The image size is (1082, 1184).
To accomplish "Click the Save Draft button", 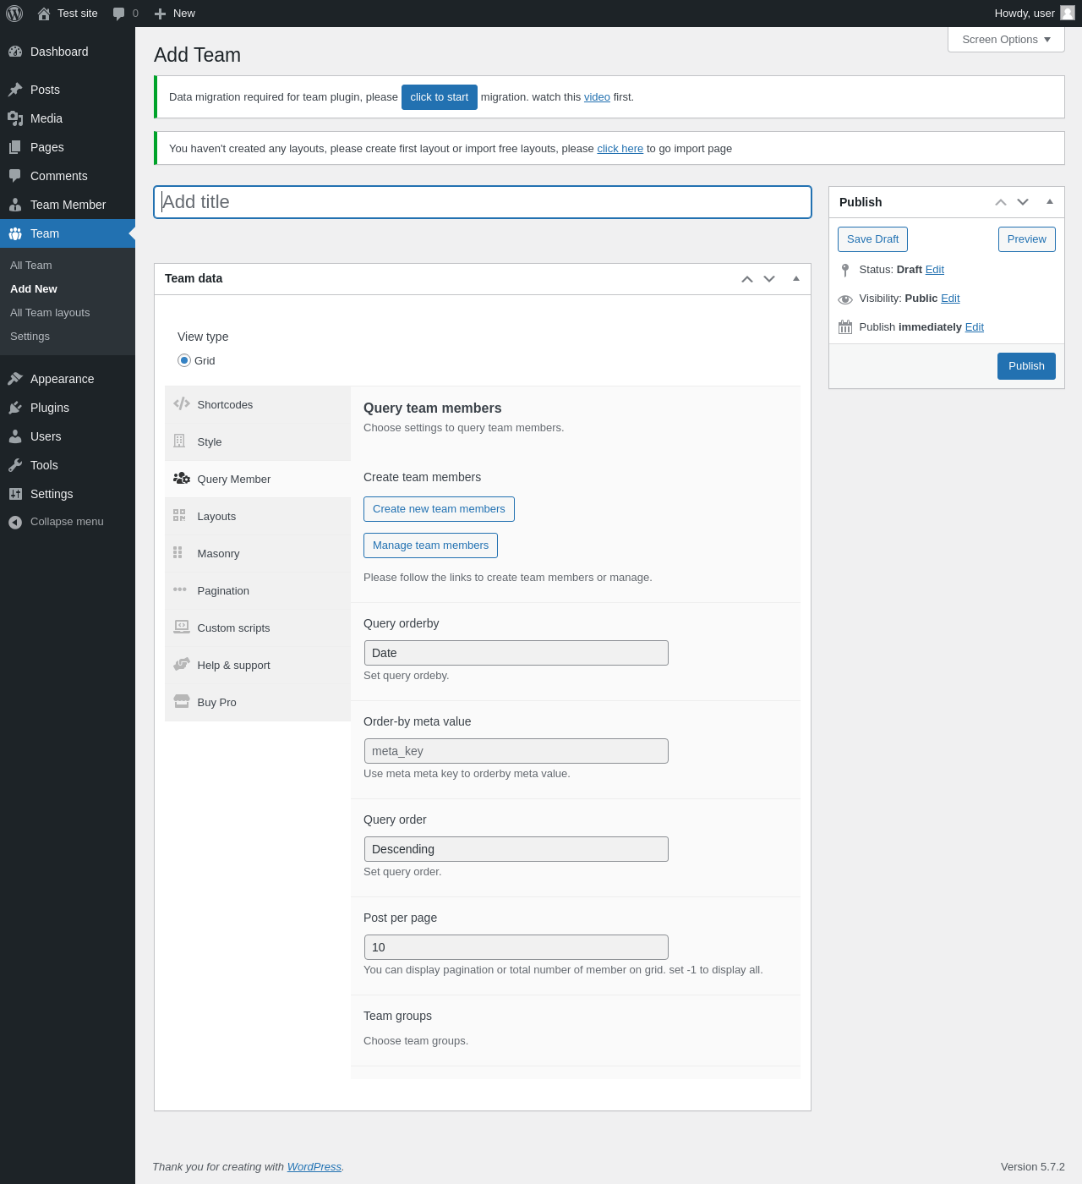I will [872, 239].
